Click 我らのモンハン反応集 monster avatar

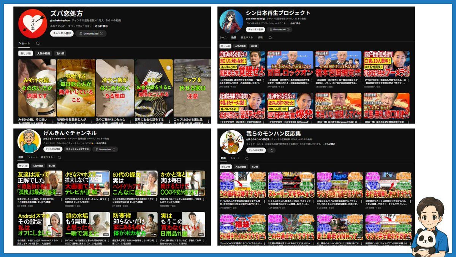coord(231,142)
